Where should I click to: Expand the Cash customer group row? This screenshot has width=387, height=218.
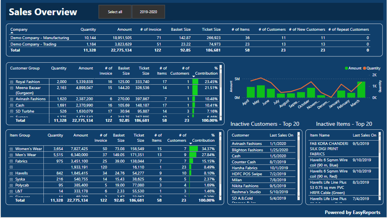click(11, 105)
